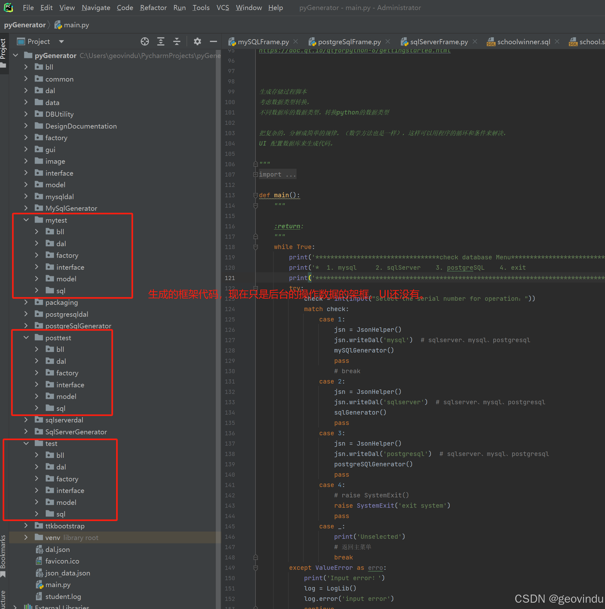Open the Refactor menu

point(153,8)
